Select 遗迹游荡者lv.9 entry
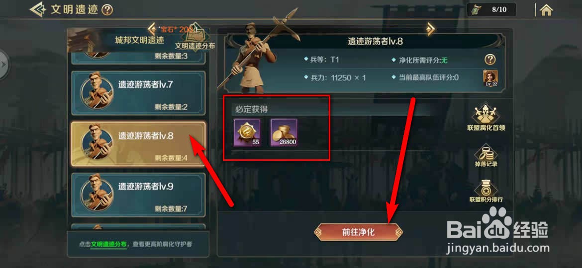582x268 pixels. click(138, 195)
